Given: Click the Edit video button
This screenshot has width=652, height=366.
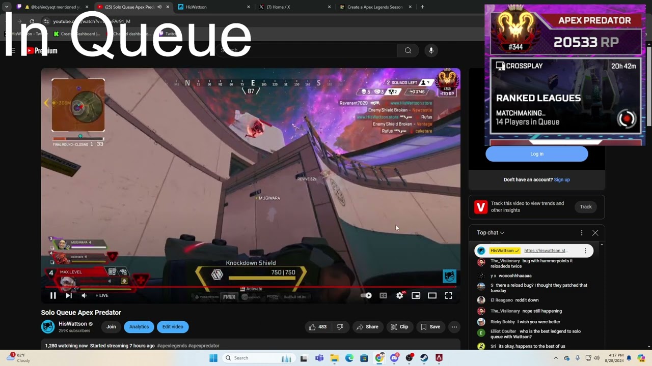Looking at the screenshot, I should pos(173,327).
